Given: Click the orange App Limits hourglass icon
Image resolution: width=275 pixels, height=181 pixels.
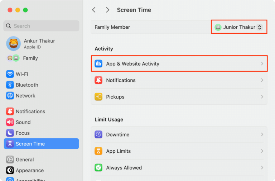Looking at the screenshot, I should [x=98, y=151].
